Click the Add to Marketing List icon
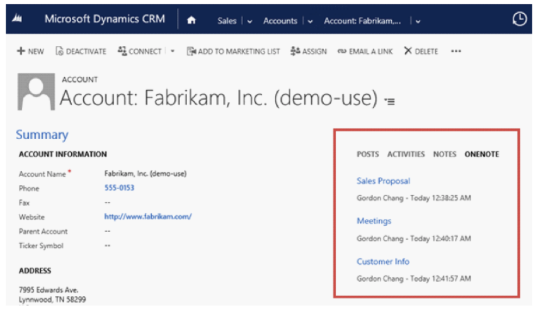Viewport: 538px width, 312px height. click(x=191, y=51)
